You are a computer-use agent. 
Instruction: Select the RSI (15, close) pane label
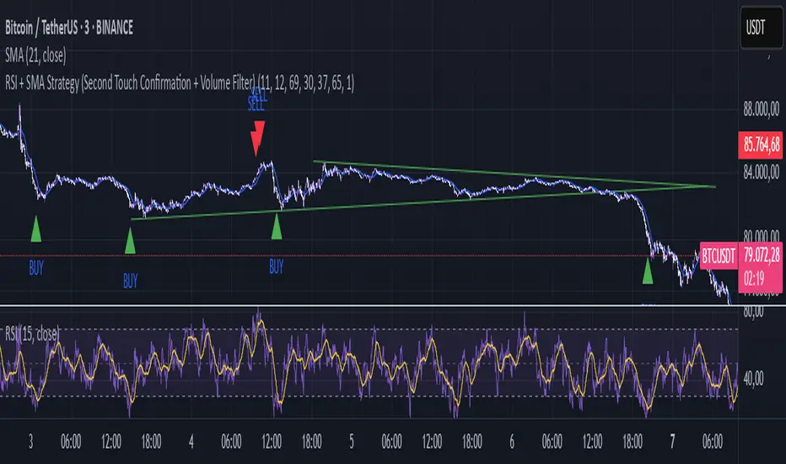pyautogui.click(x=31, y=333)
